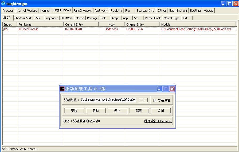Sort by Fun Name column header

40,24
